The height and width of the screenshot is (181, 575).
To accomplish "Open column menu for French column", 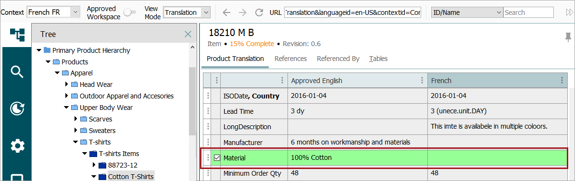I will [562, 80].
